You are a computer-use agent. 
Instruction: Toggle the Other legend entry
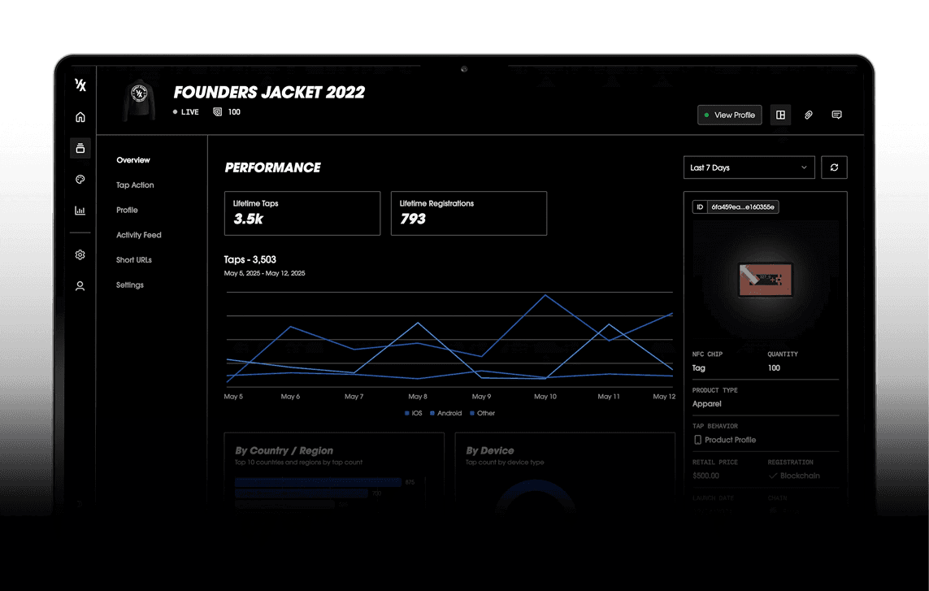(x=482, y=413)
